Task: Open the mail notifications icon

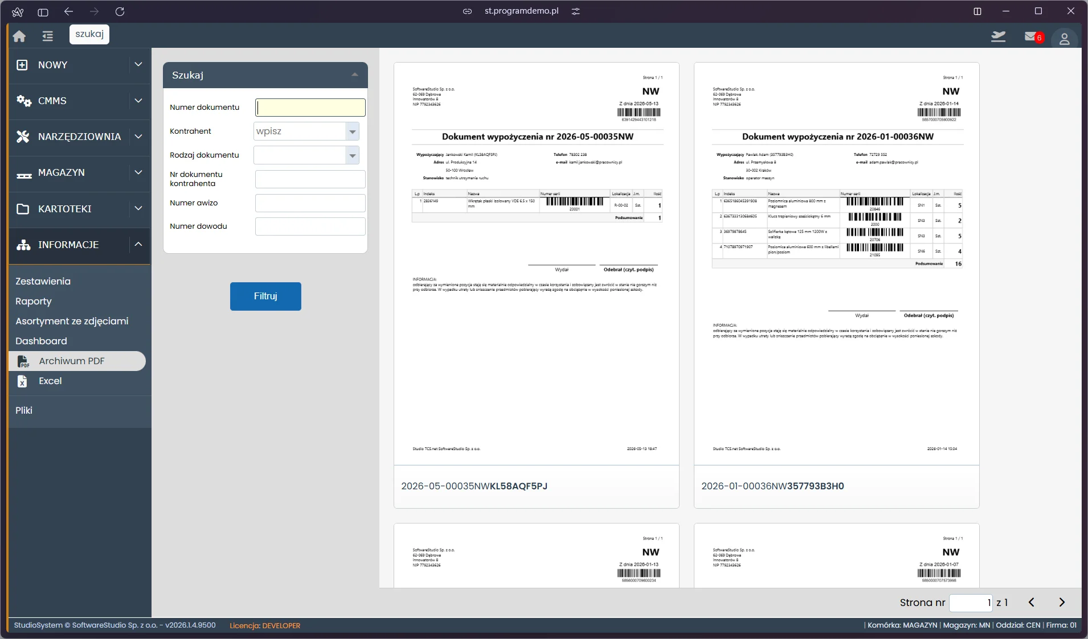Action: (1031, 36)
